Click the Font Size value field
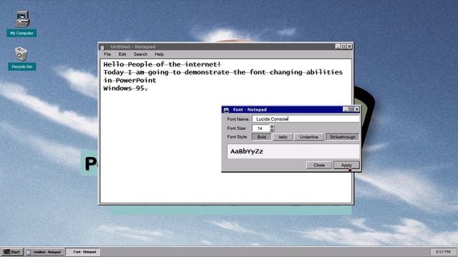The height and width of the screenshot is (257, 458). coord(260,128)
